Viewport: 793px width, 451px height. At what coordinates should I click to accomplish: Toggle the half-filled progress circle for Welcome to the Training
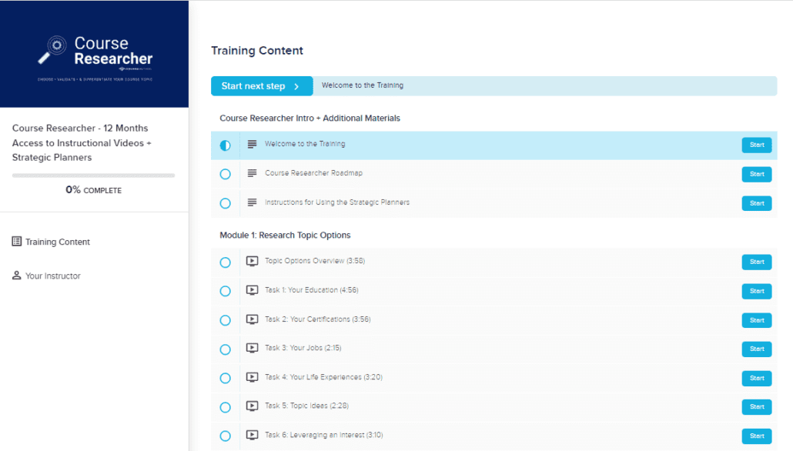225,145
